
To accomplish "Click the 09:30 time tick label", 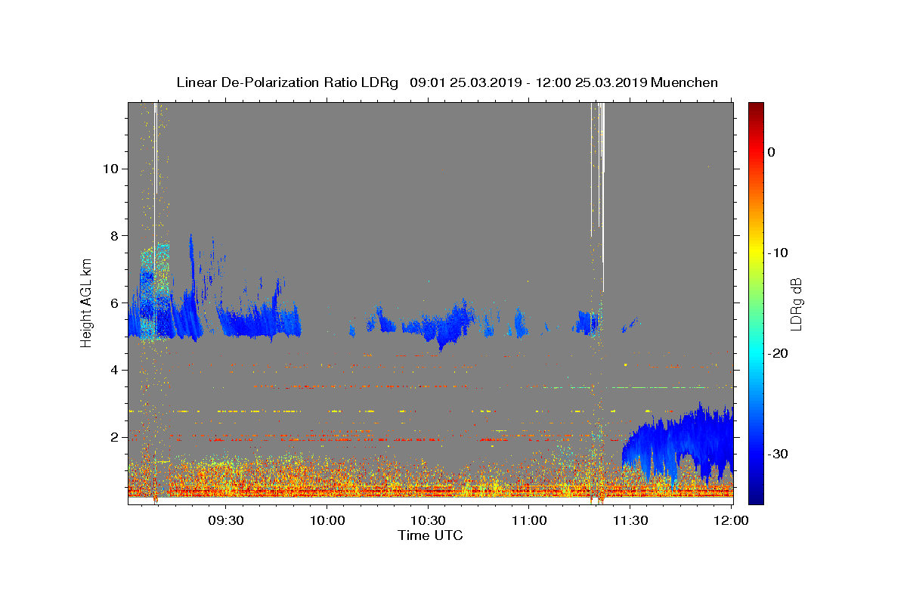I will [225, 521].
